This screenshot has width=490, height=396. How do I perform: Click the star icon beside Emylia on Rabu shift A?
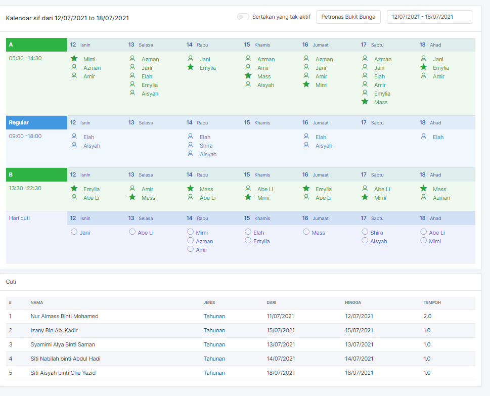point(190,67)
